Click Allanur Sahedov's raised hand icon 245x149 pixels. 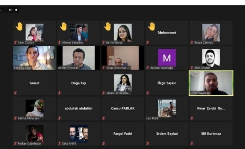point(63,27)
